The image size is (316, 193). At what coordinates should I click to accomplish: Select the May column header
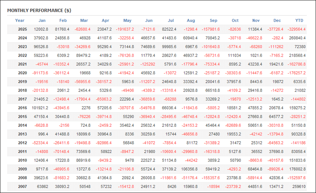click(x=127, y=20)
